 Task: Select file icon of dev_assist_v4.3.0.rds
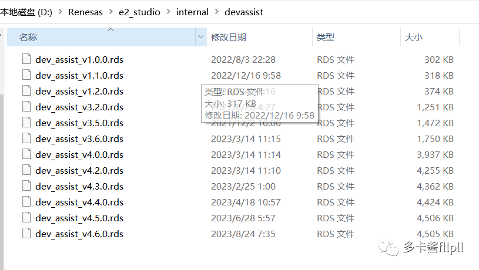(26, 185)
